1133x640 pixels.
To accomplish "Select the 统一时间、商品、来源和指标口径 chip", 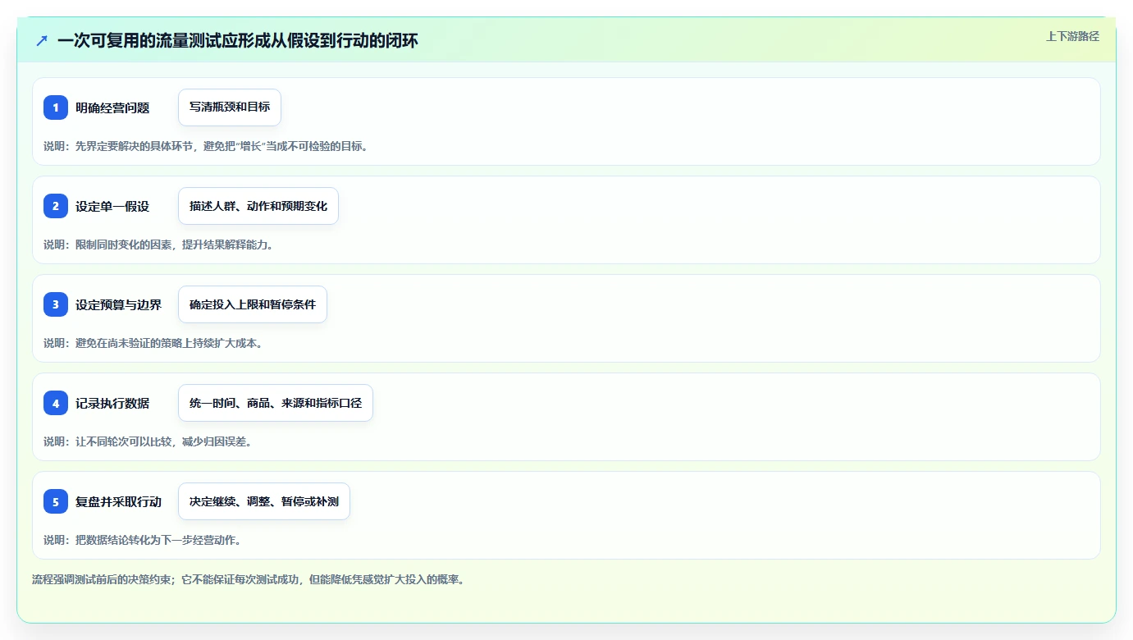I will 276,403.
